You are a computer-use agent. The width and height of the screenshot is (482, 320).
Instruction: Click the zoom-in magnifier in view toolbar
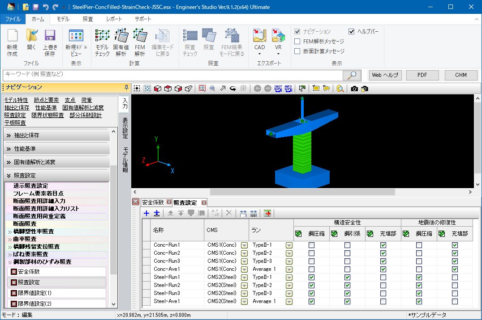(202, 88)
